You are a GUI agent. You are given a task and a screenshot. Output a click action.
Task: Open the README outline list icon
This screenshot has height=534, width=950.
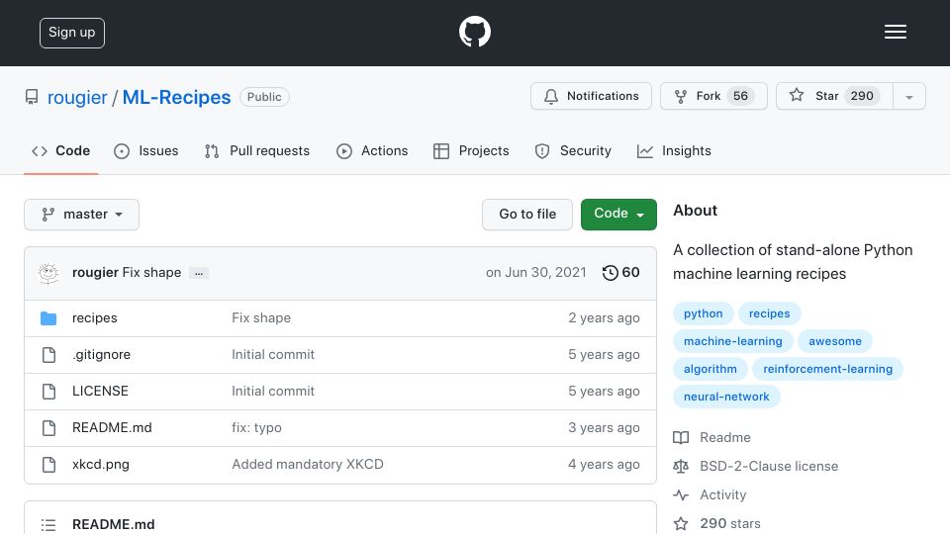[x=48, y=525]
